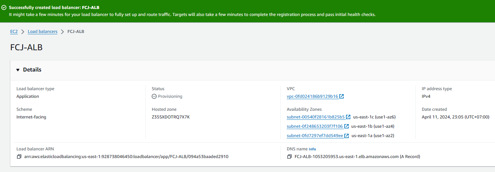
Task: Select the FCJ-ALB breadcrumb text
Action: click(76, 32)
